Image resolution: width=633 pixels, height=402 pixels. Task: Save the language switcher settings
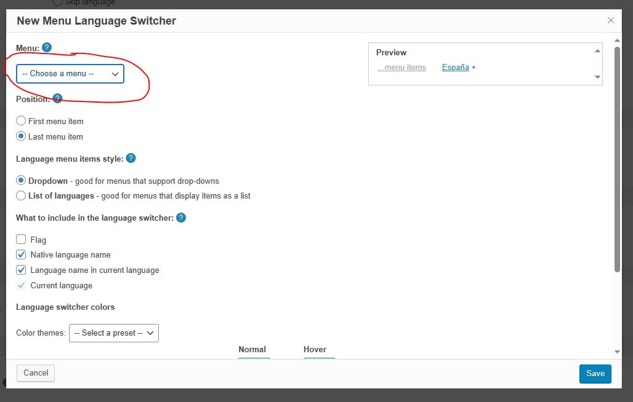click(x=595, y=373)
